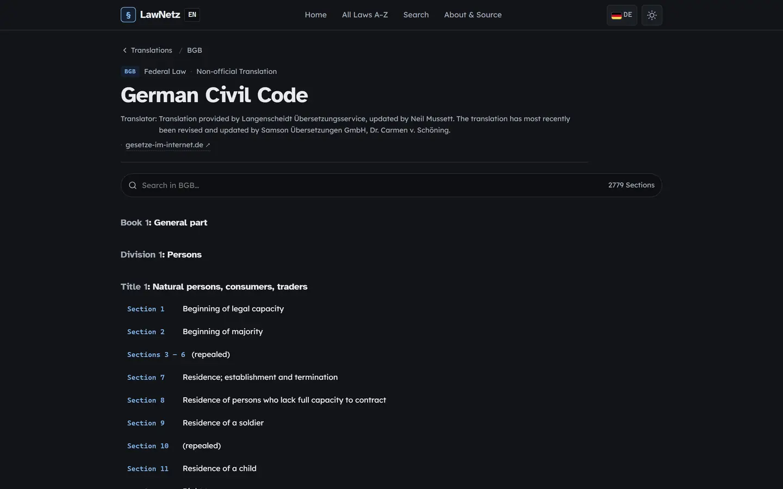
Task: Open Section 2 Beginning of majority
Action: coord(391,331)
